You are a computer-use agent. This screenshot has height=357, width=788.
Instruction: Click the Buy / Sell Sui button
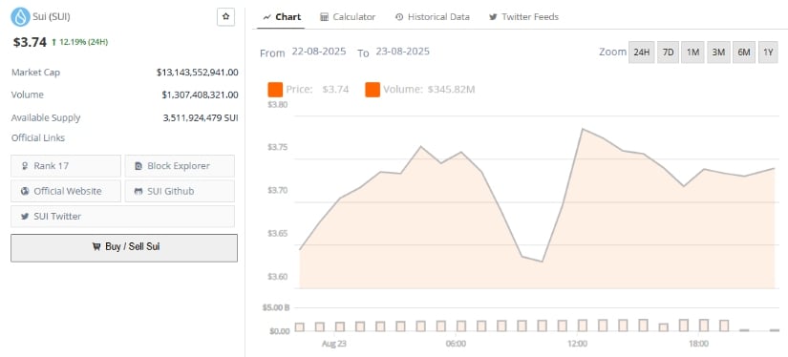(124, 247)
